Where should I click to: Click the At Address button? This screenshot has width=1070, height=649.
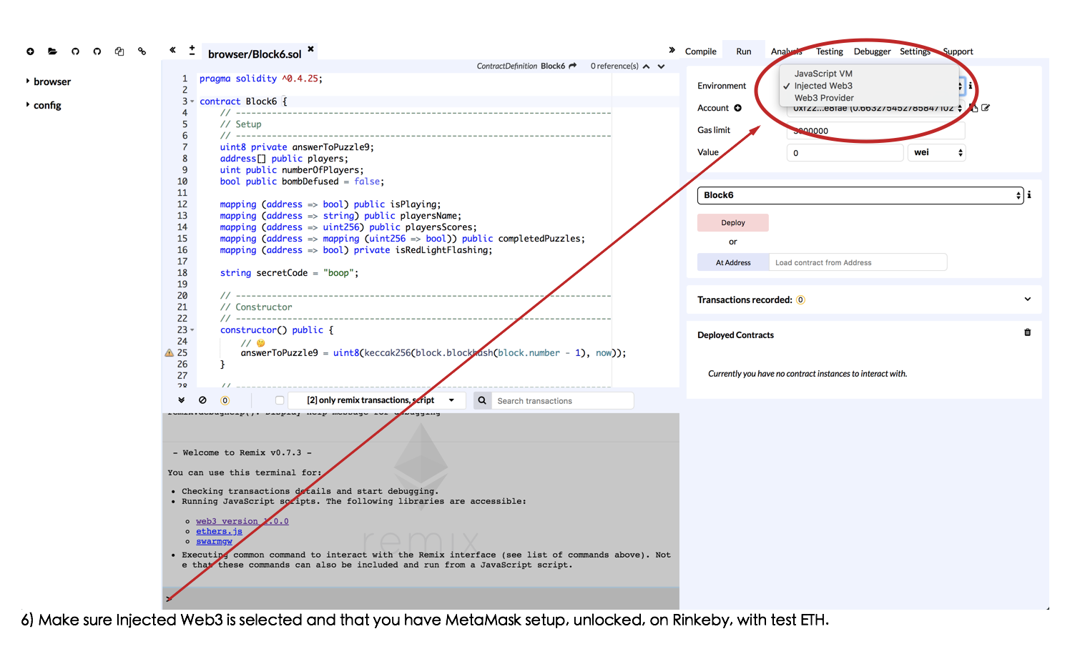[x=733, y=262]
